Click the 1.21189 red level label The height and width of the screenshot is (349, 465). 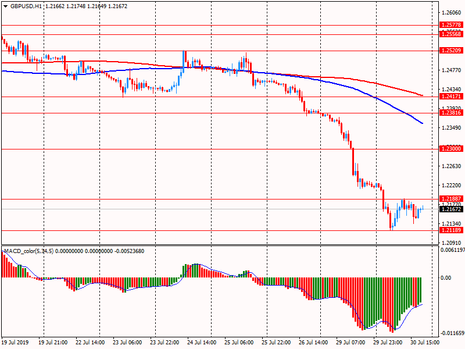(451, 230)
